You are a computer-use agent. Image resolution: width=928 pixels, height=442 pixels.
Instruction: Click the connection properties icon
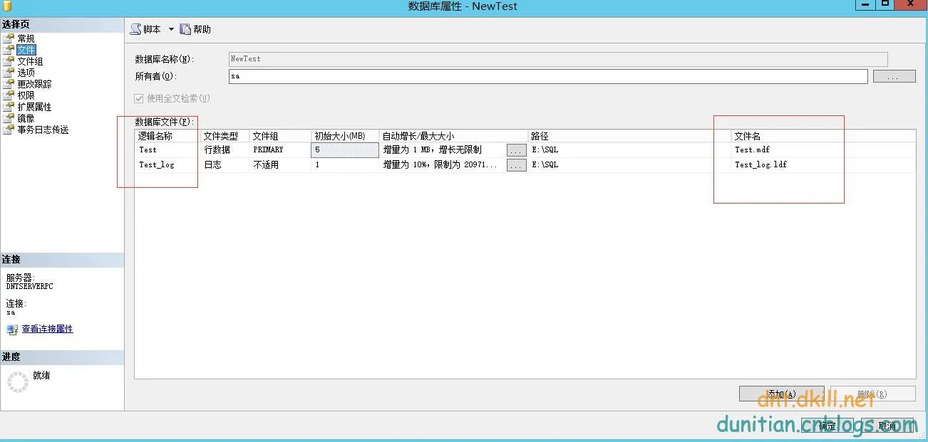[x=12, y=330]
